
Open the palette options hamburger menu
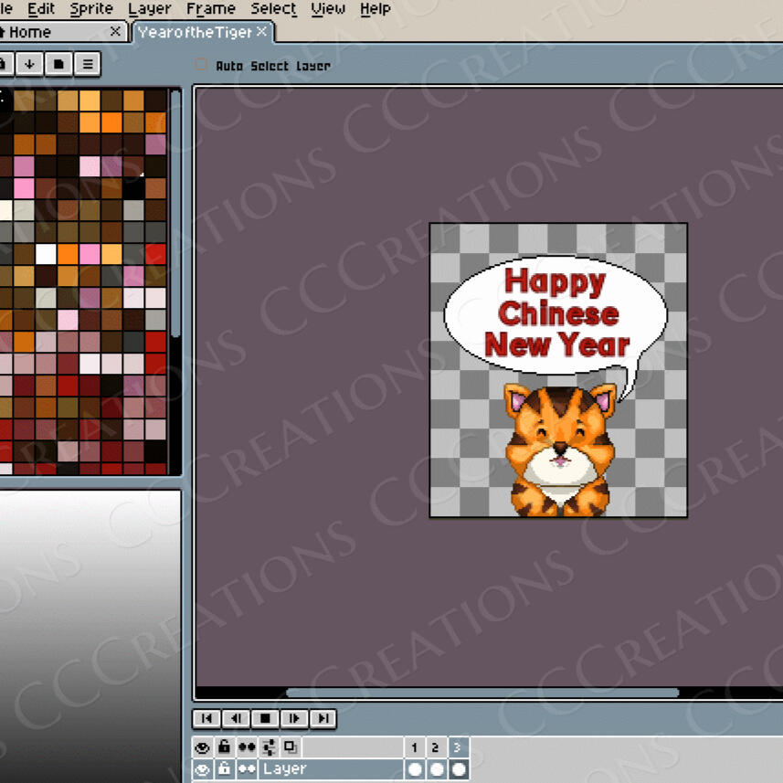pyautogui.click(x=87, y=63)
